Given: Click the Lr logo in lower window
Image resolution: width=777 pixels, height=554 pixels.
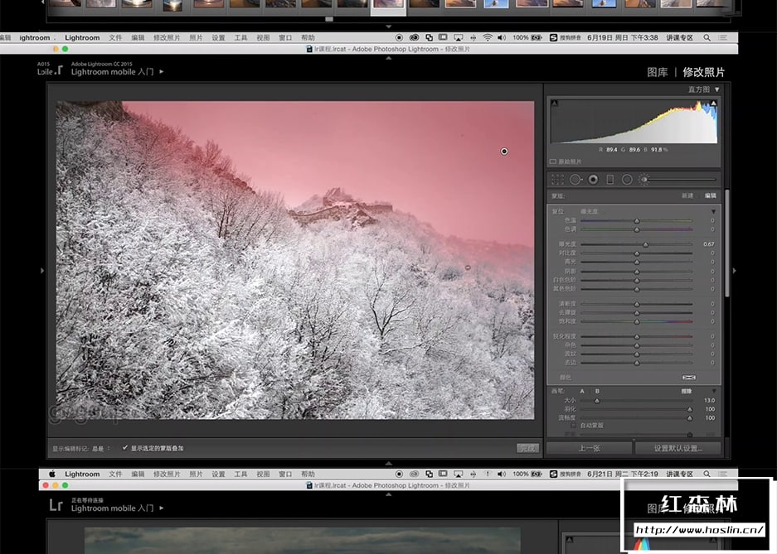Looking at the screenshot, I should (x=56, y=505).
